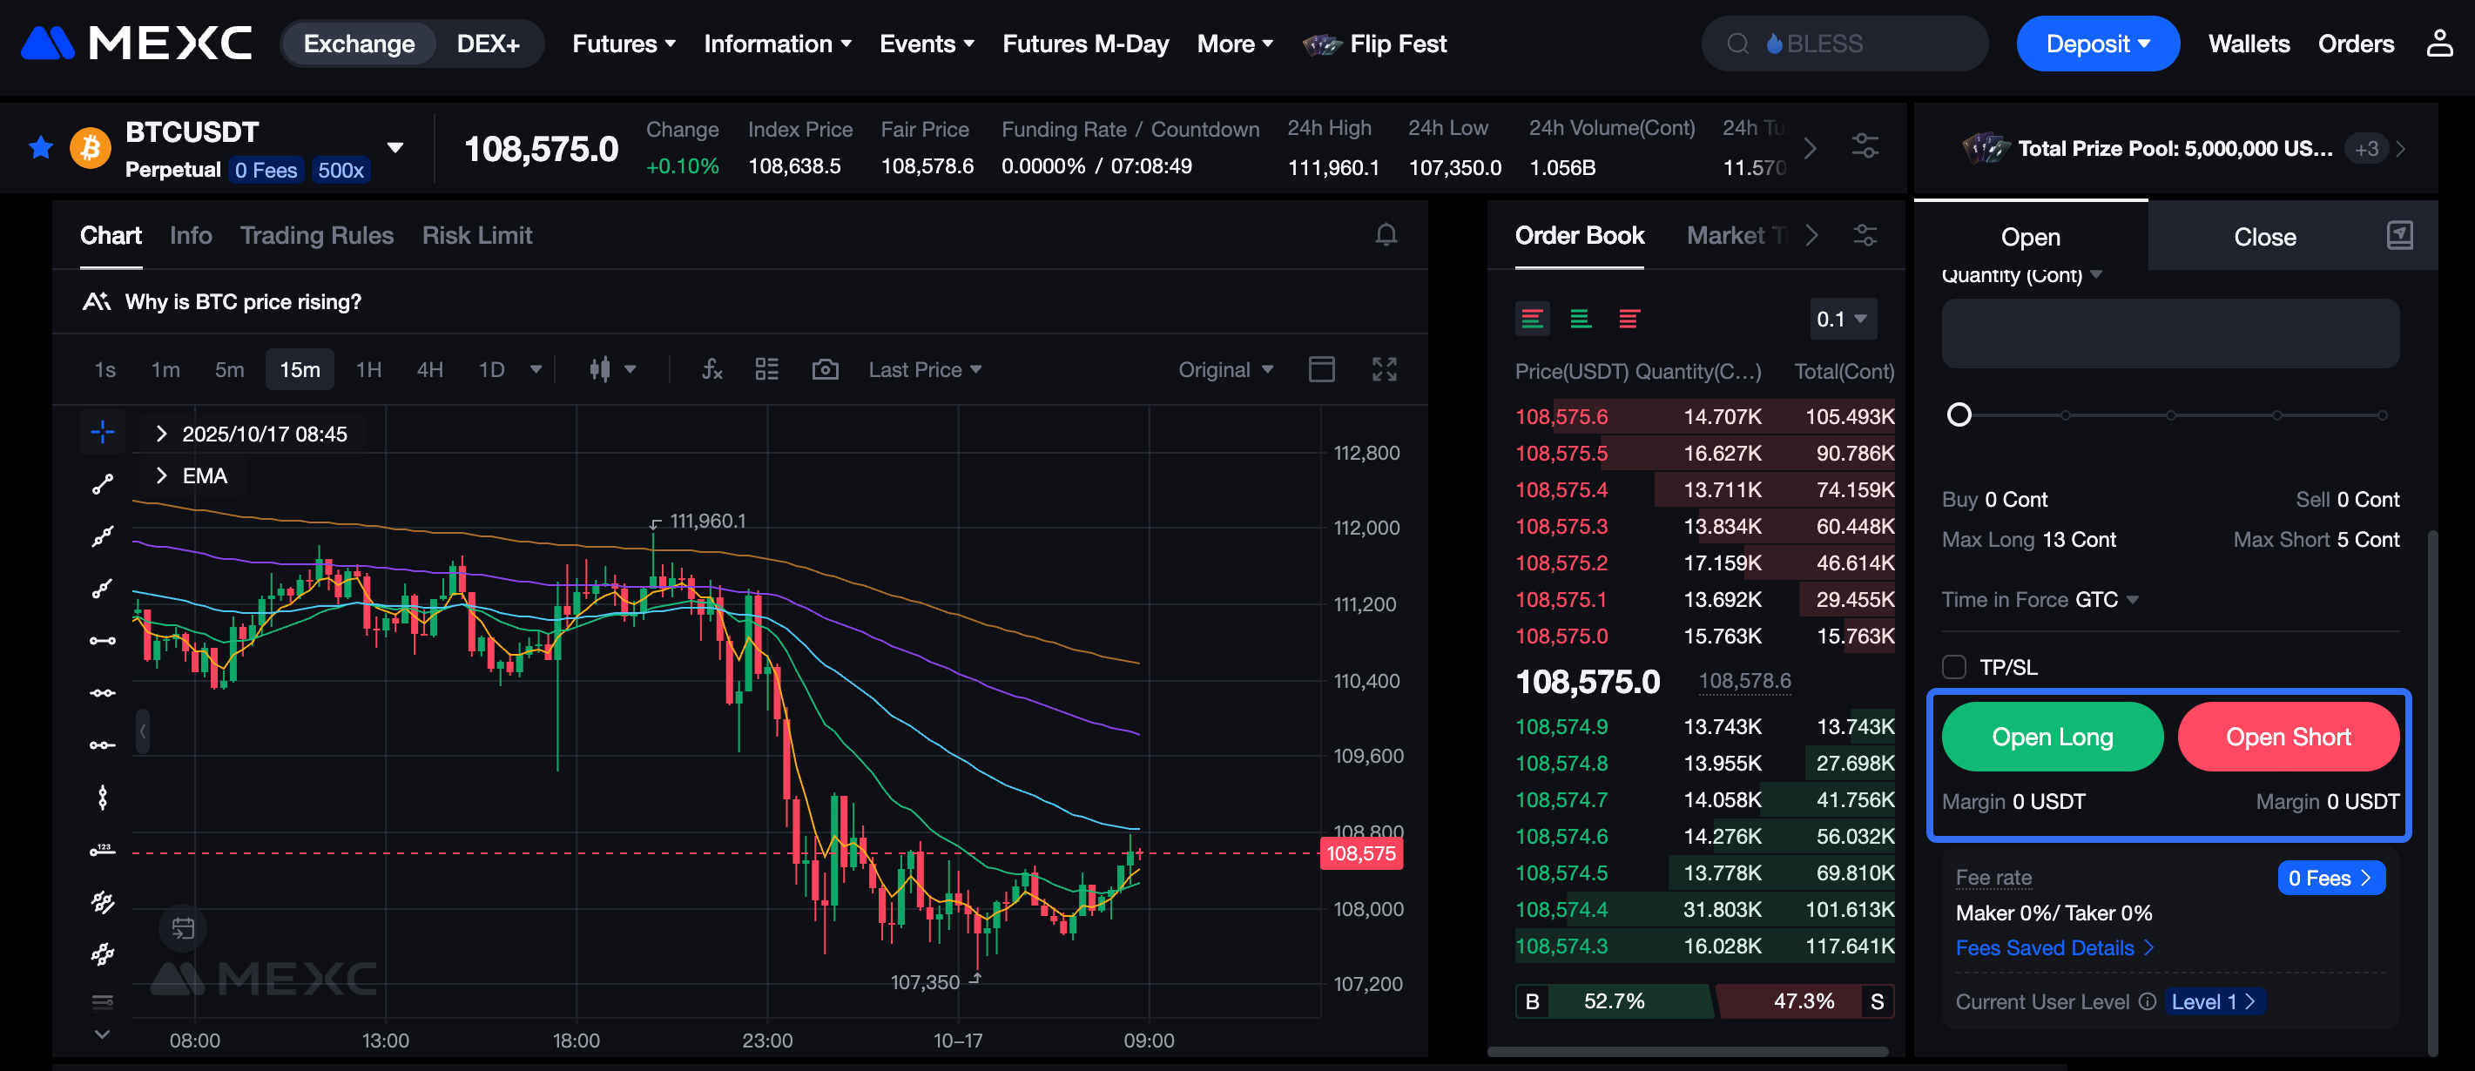Screen dimensions: 2475x1071
Task: Open the futures calculator icon
Action: [2399, 236]
